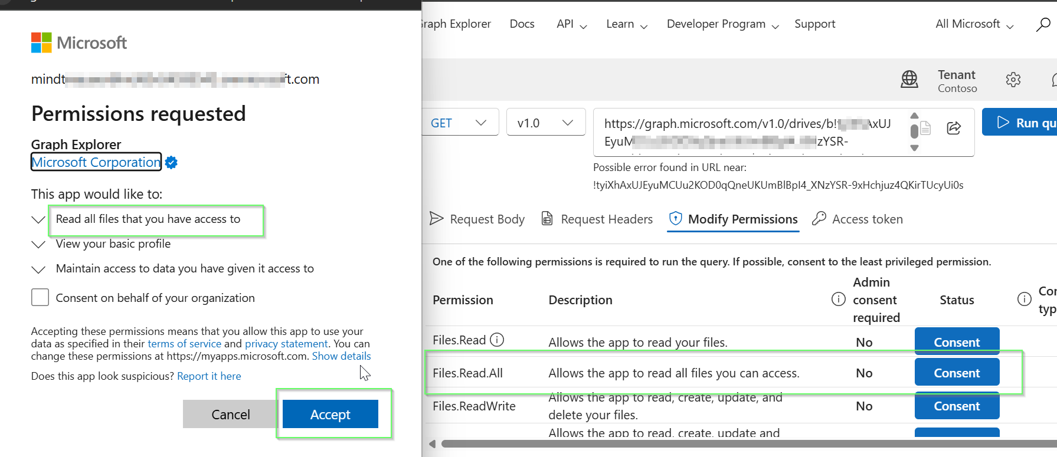The image size is (1057, 457).
Task: Click the Permission column header
Action: coord(463,300)
